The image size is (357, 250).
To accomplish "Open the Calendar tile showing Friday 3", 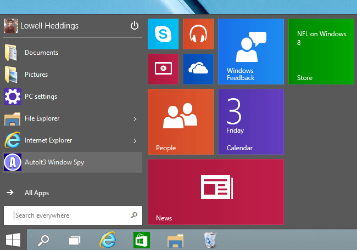I will [x=251, y=122].
